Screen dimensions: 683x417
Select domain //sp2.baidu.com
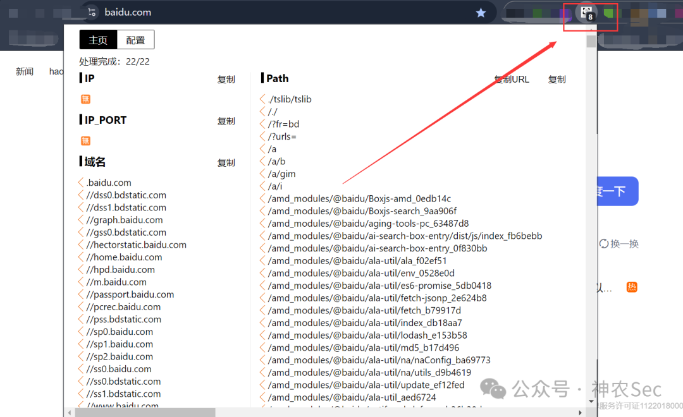[x=120, y=357]
